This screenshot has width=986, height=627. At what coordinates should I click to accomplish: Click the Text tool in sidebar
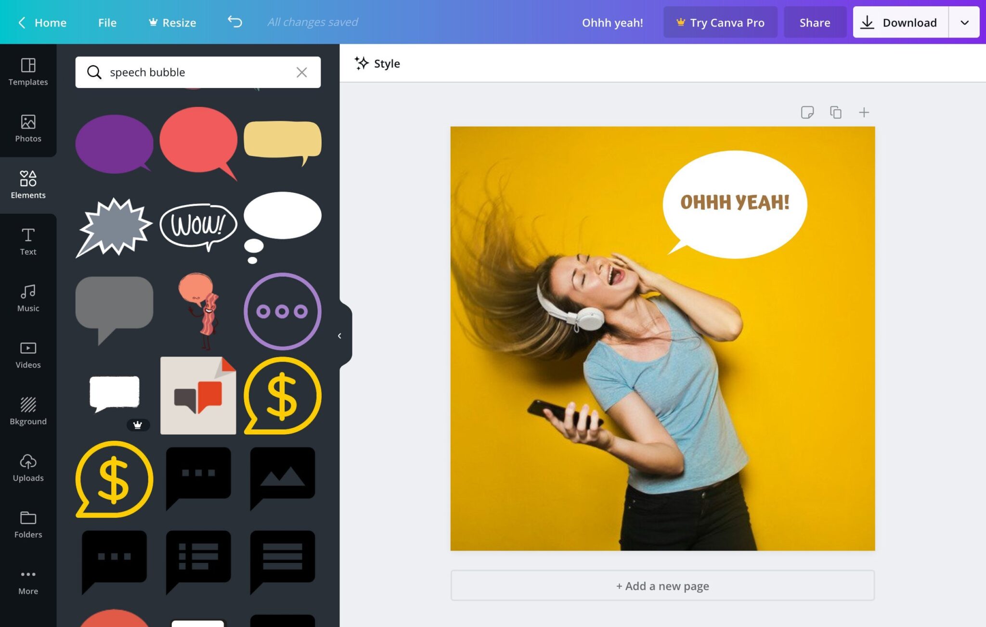(28, 241)
